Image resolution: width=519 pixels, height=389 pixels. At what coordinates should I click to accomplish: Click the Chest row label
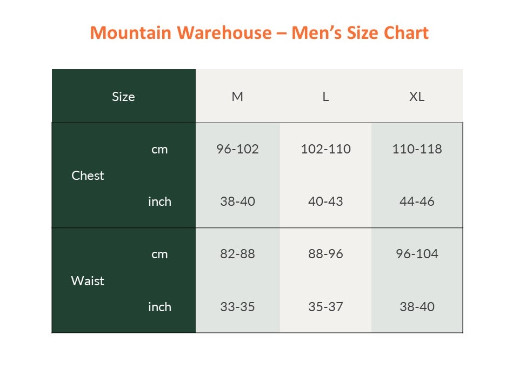point(88,176)
